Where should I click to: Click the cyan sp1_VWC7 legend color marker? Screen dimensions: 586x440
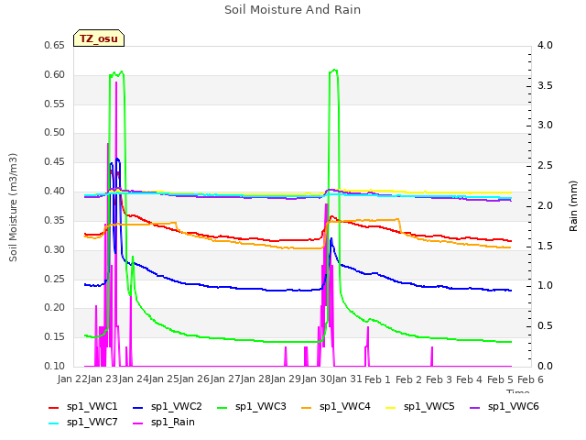click(54, 423)
